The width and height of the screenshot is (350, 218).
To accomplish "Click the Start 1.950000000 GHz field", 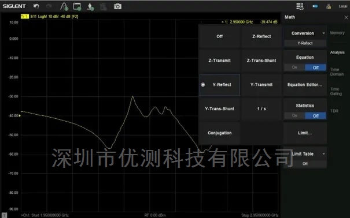I will [45, 215].
